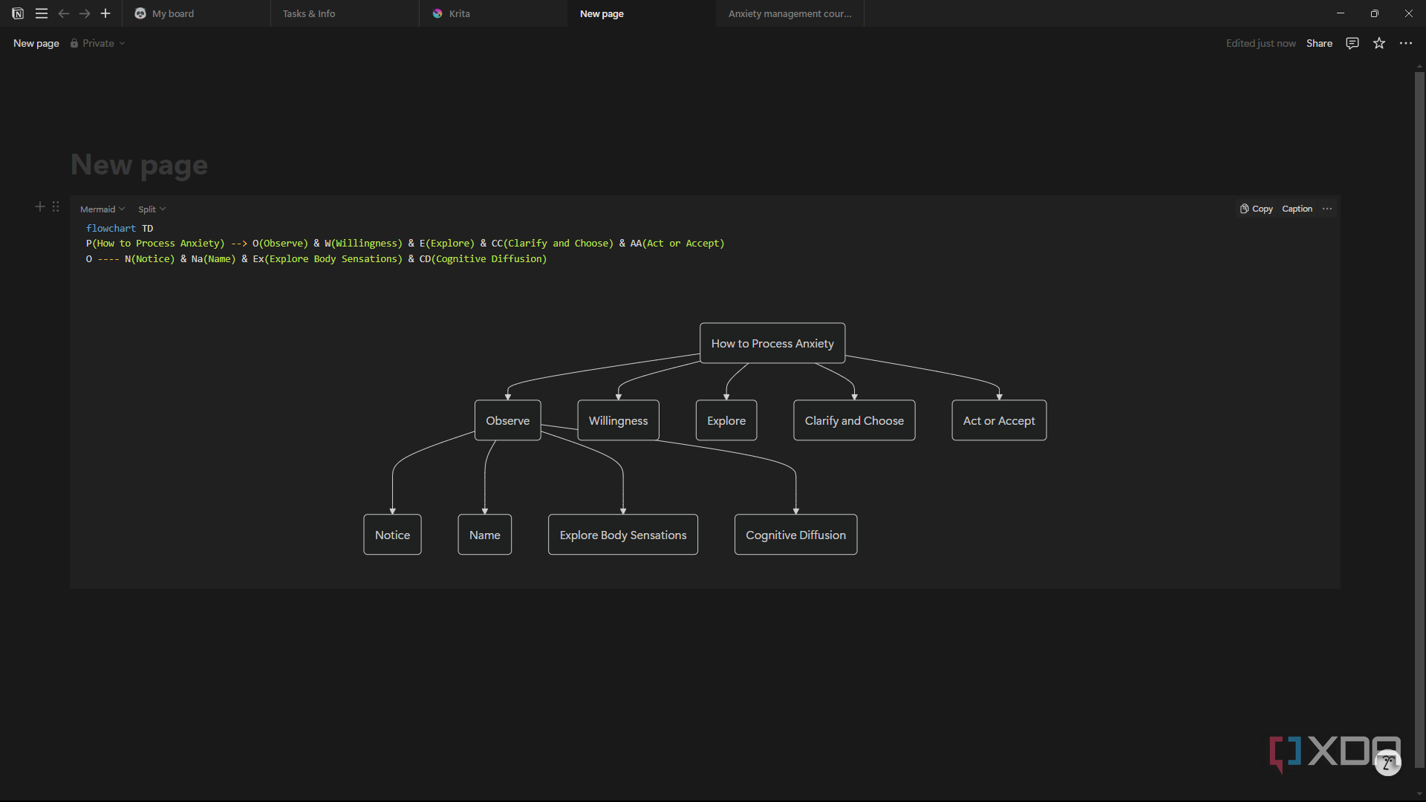Screen dimensions: 1426x802
Task: Add a Caption to the code block
Action: pos(1297,209)
